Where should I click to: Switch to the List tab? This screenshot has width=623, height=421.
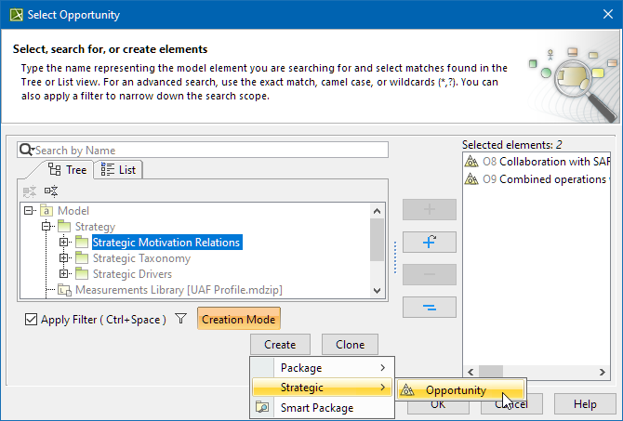pyautogui.click(x=118, y=170)
